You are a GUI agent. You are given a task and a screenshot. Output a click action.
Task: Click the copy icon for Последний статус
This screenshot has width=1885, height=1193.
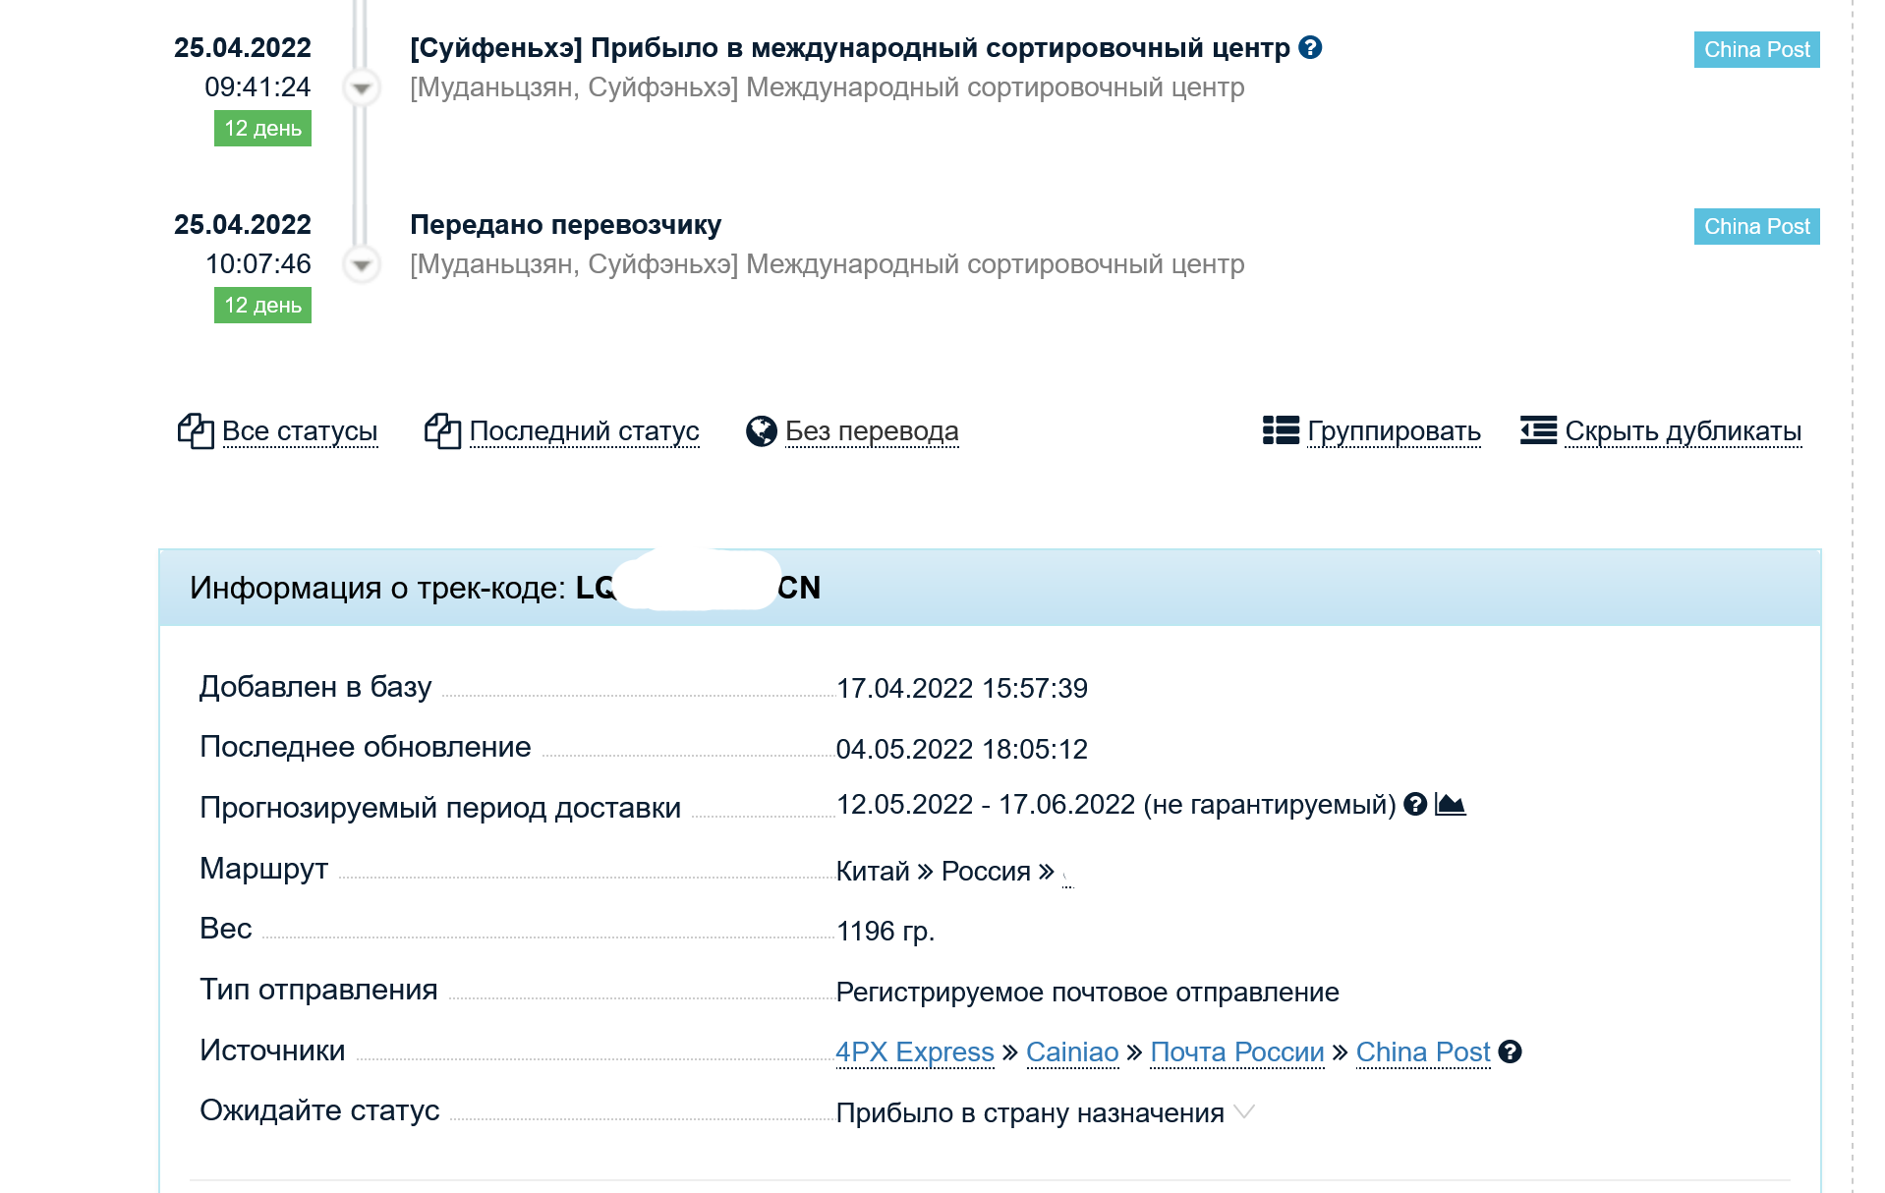click(x=442, y=430)
